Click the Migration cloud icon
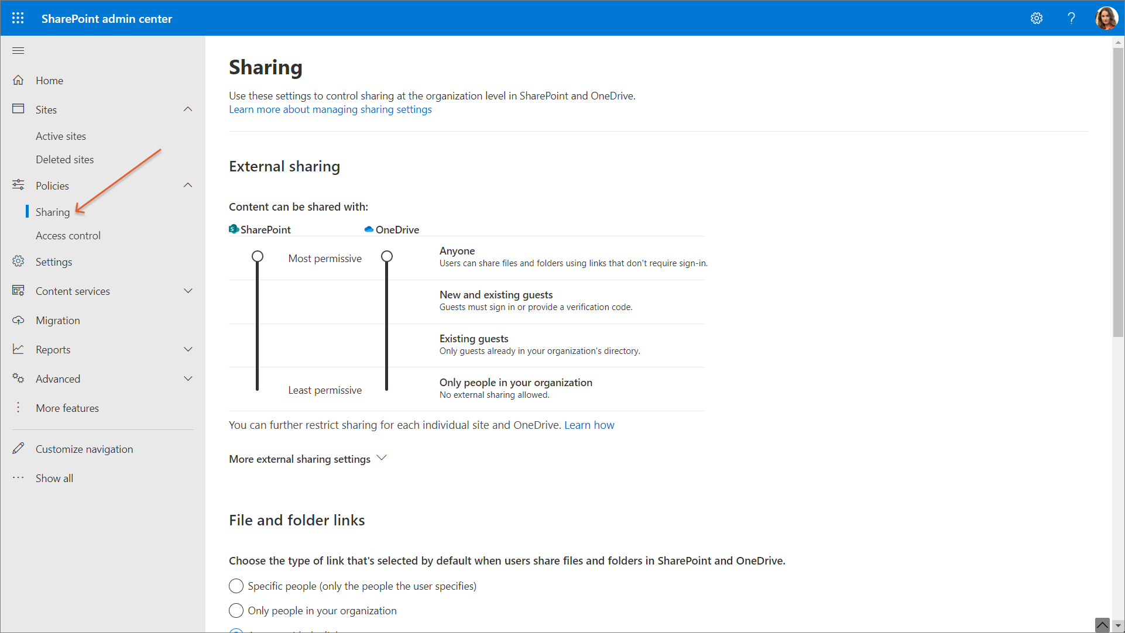 (x=18, y=320)
